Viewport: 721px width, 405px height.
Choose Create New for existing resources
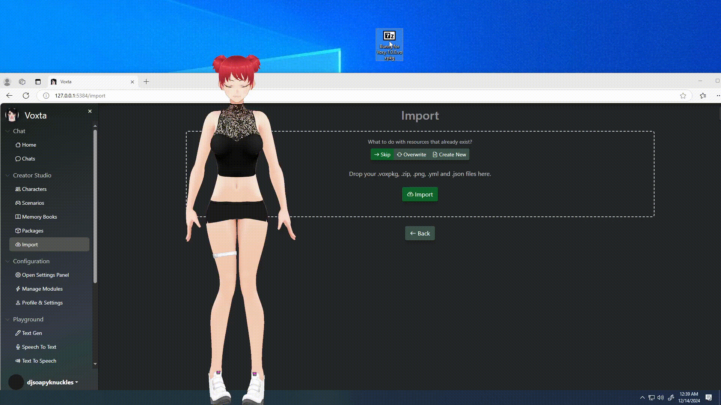click(449, 154)
